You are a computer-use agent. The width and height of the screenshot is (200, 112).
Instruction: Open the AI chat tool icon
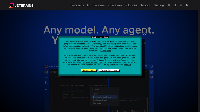tap(151, 72)
